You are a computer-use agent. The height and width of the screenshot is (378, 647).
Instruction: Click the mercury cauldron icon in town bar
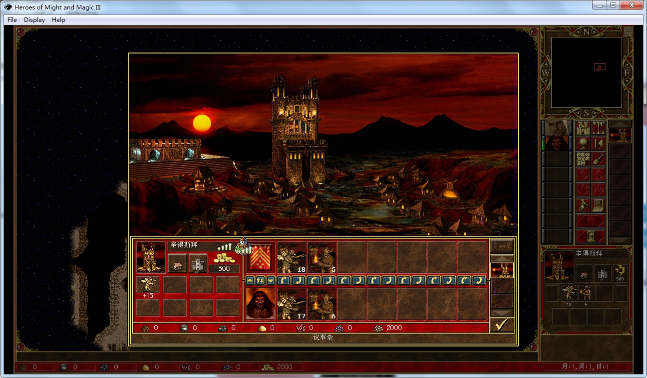point(183,328)
